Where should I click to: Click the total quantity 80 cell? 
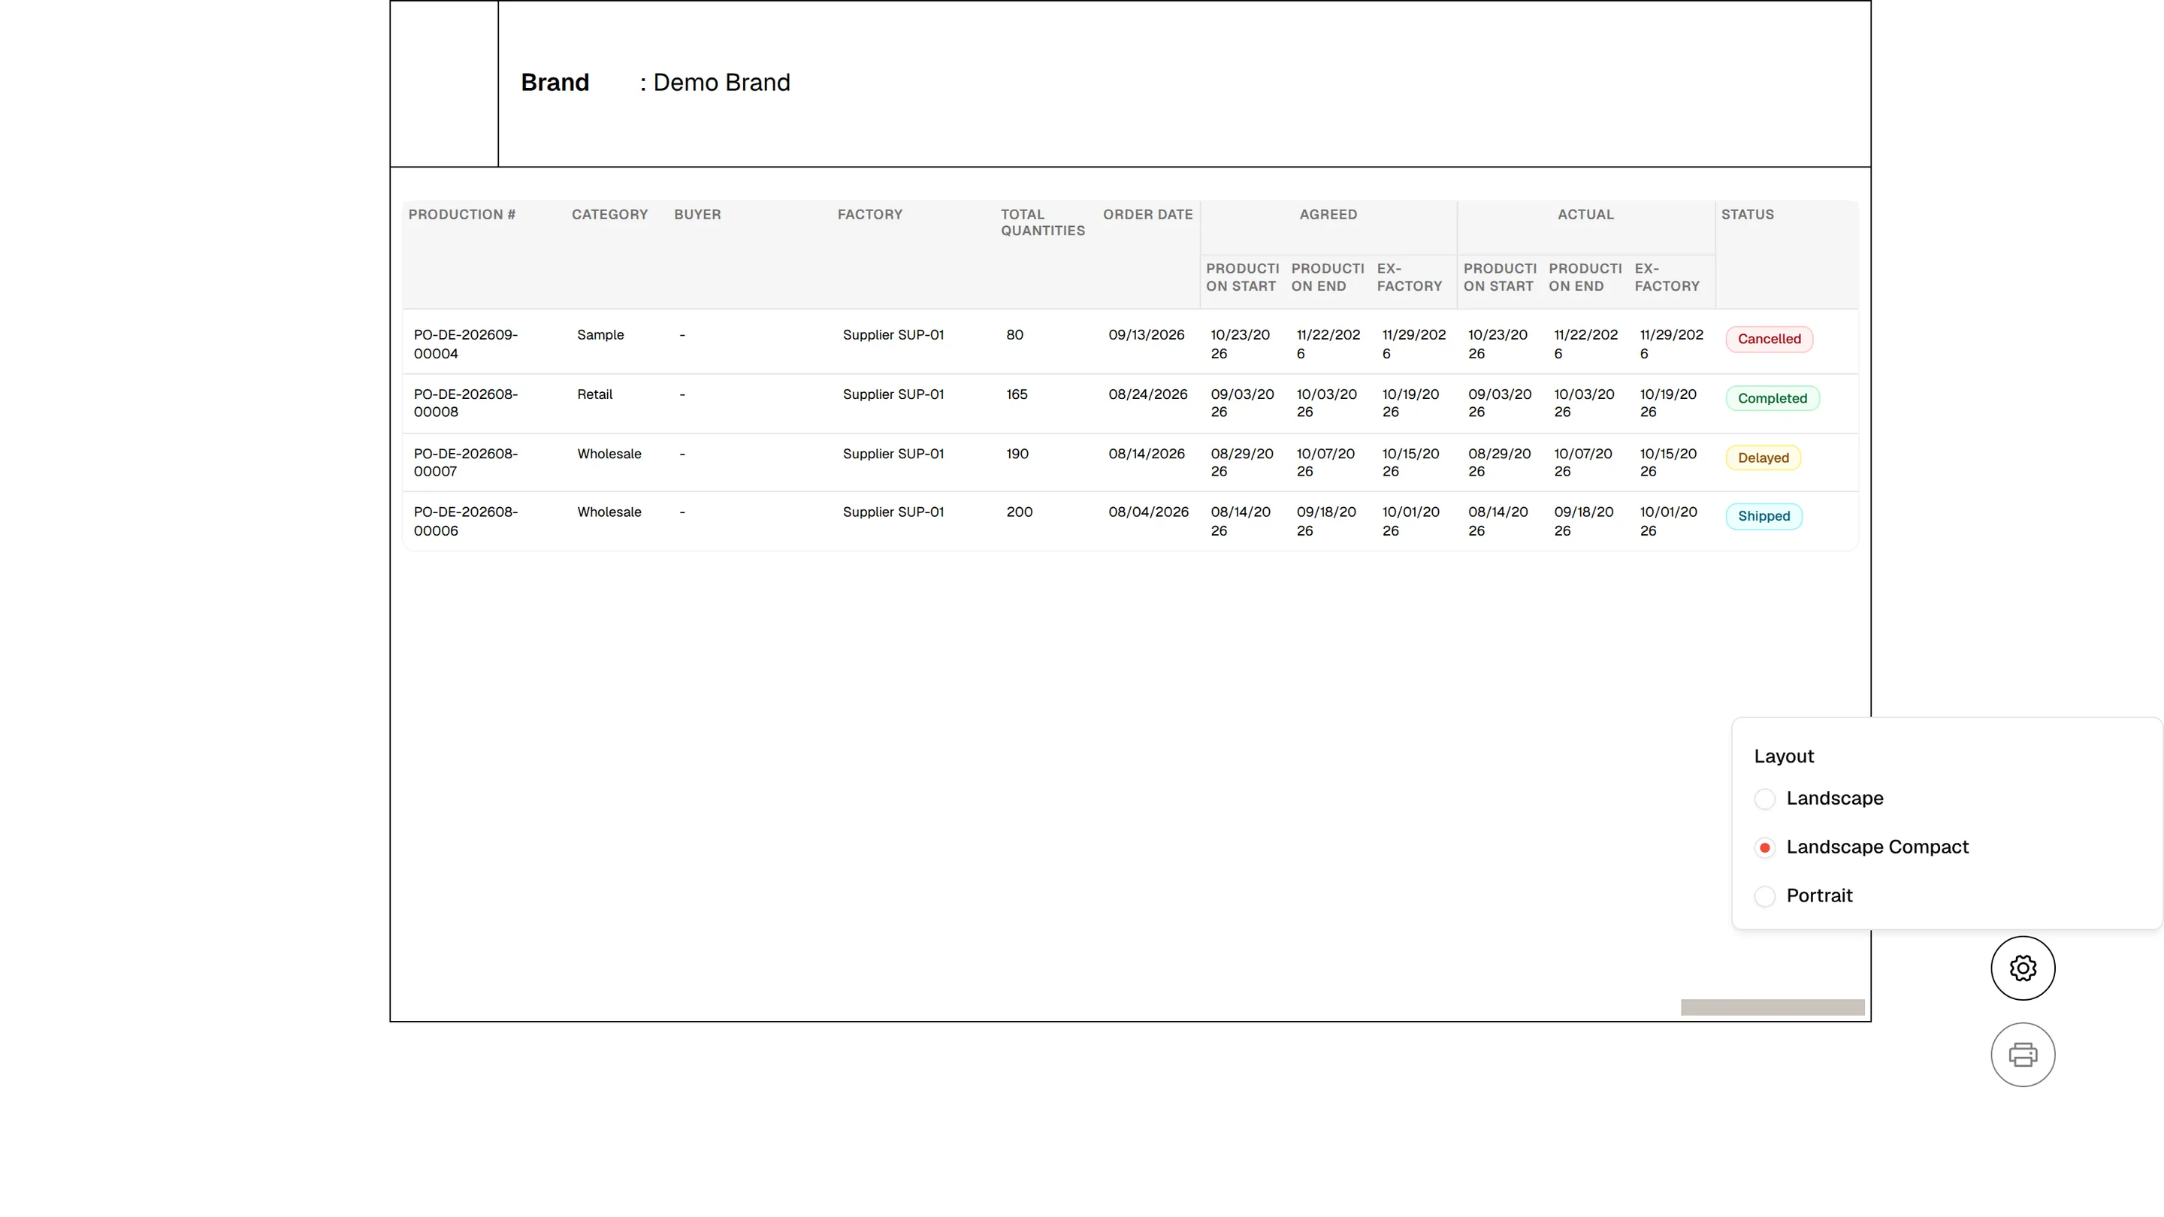1015,334
